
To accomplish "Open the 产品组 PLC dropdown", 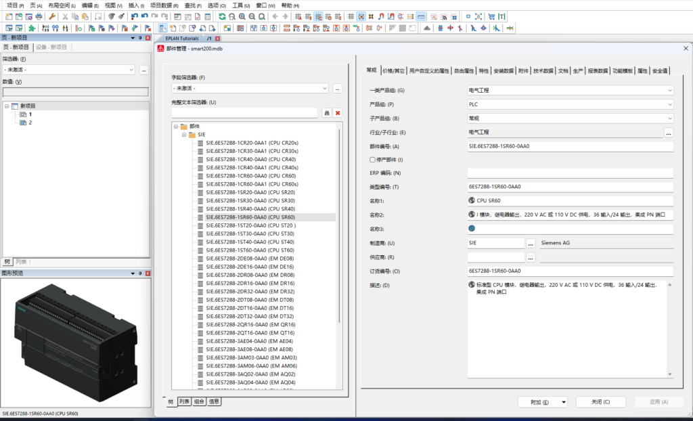I will point(670,104).
